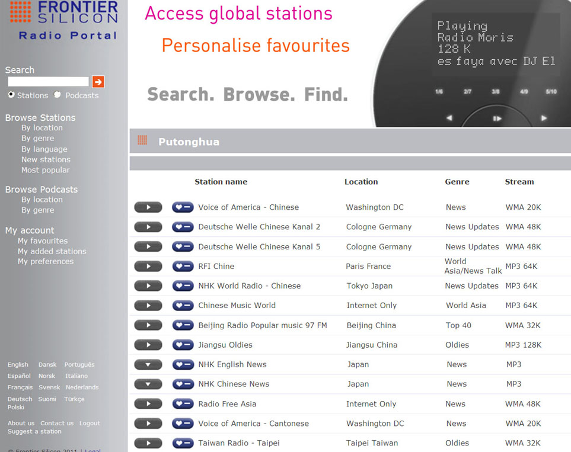Open My favourites in account section
This screenshot has height=452, width=571.
point(42,241)
